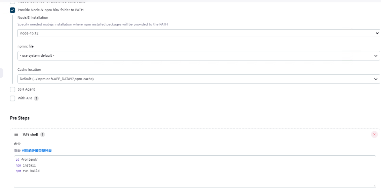Viewport: 381px width, 193px height.
Task: Click the 'npm run build' line in command box
Action: (x=28, y=171)
